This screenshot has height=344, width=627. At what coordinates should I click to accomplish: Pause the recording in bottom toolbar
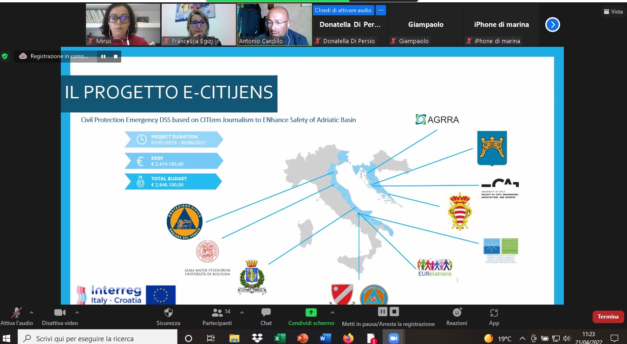click(383, 311)
